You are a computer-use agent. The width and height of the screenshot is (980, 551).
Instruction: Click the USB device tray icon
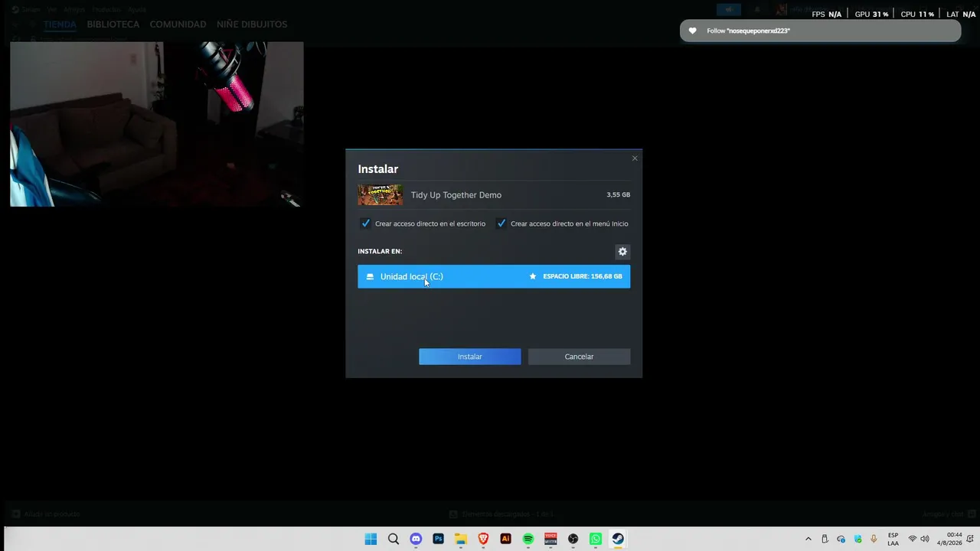click(x=825, y=539)
